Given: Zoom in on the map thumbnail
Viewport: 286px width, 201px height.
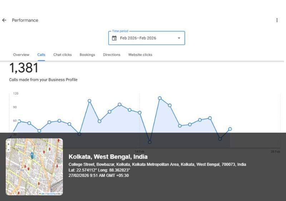Looking at the screenshot, I should 9,144.
